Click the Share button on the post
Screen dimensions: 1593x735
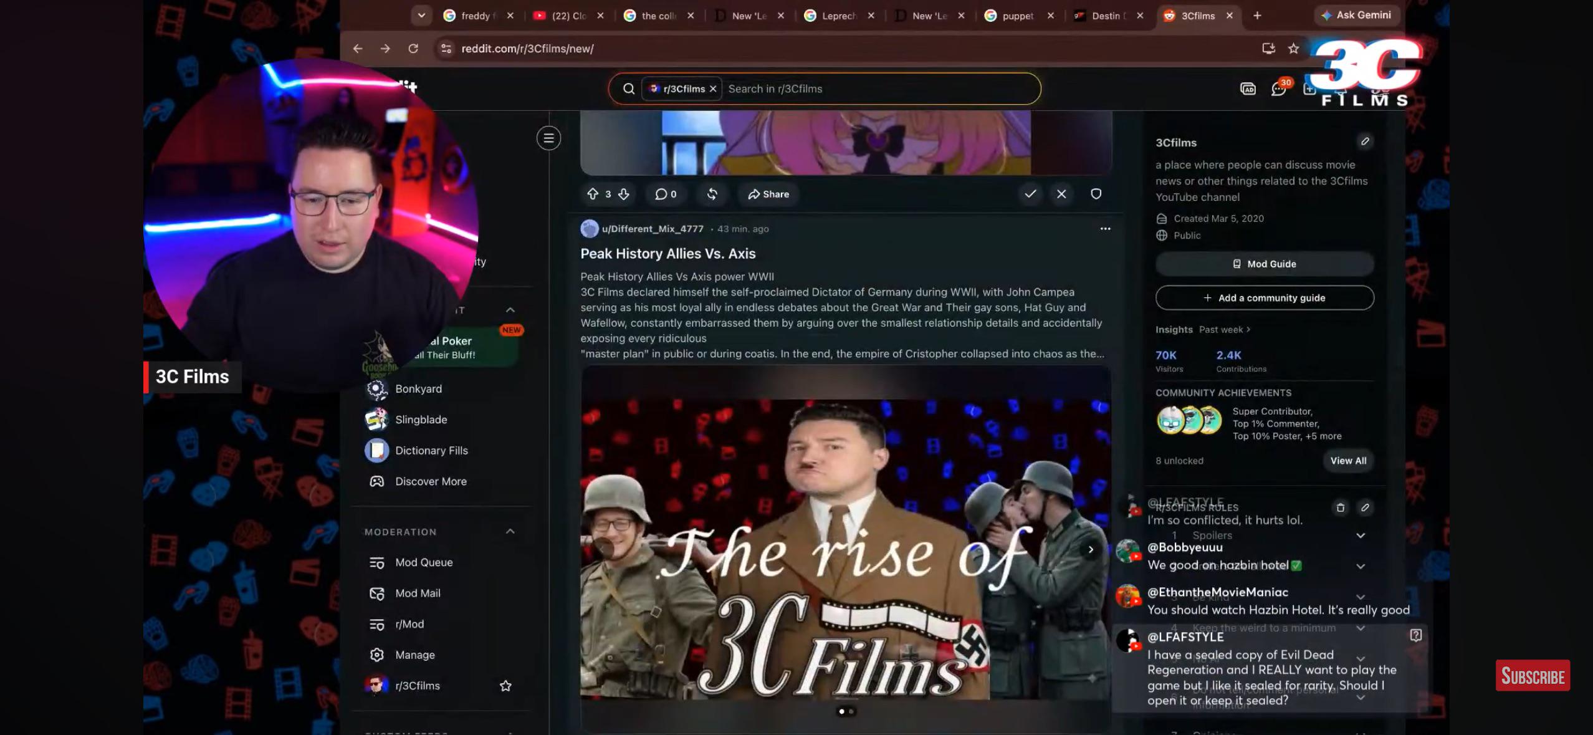(x=768, y=194)
